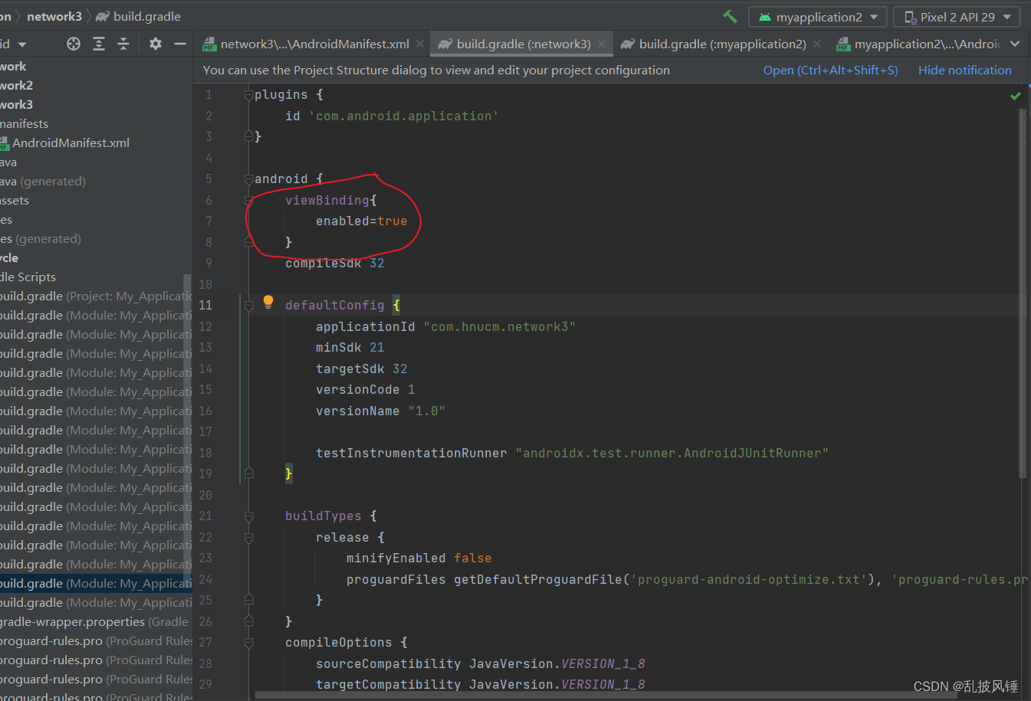Switch to myapplication2 AndroidManifest tab
The image size is (1031, 701).
click(x=918, y=44)
